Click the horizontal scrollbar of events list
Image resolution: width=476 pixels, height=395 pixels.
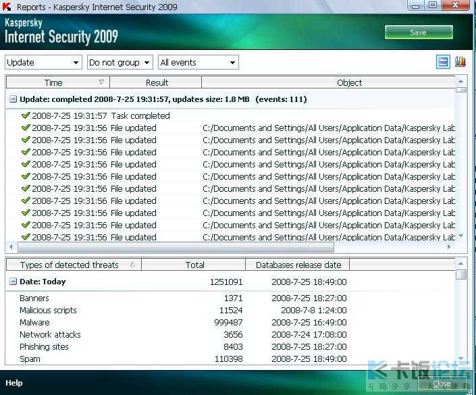(176, 247)
